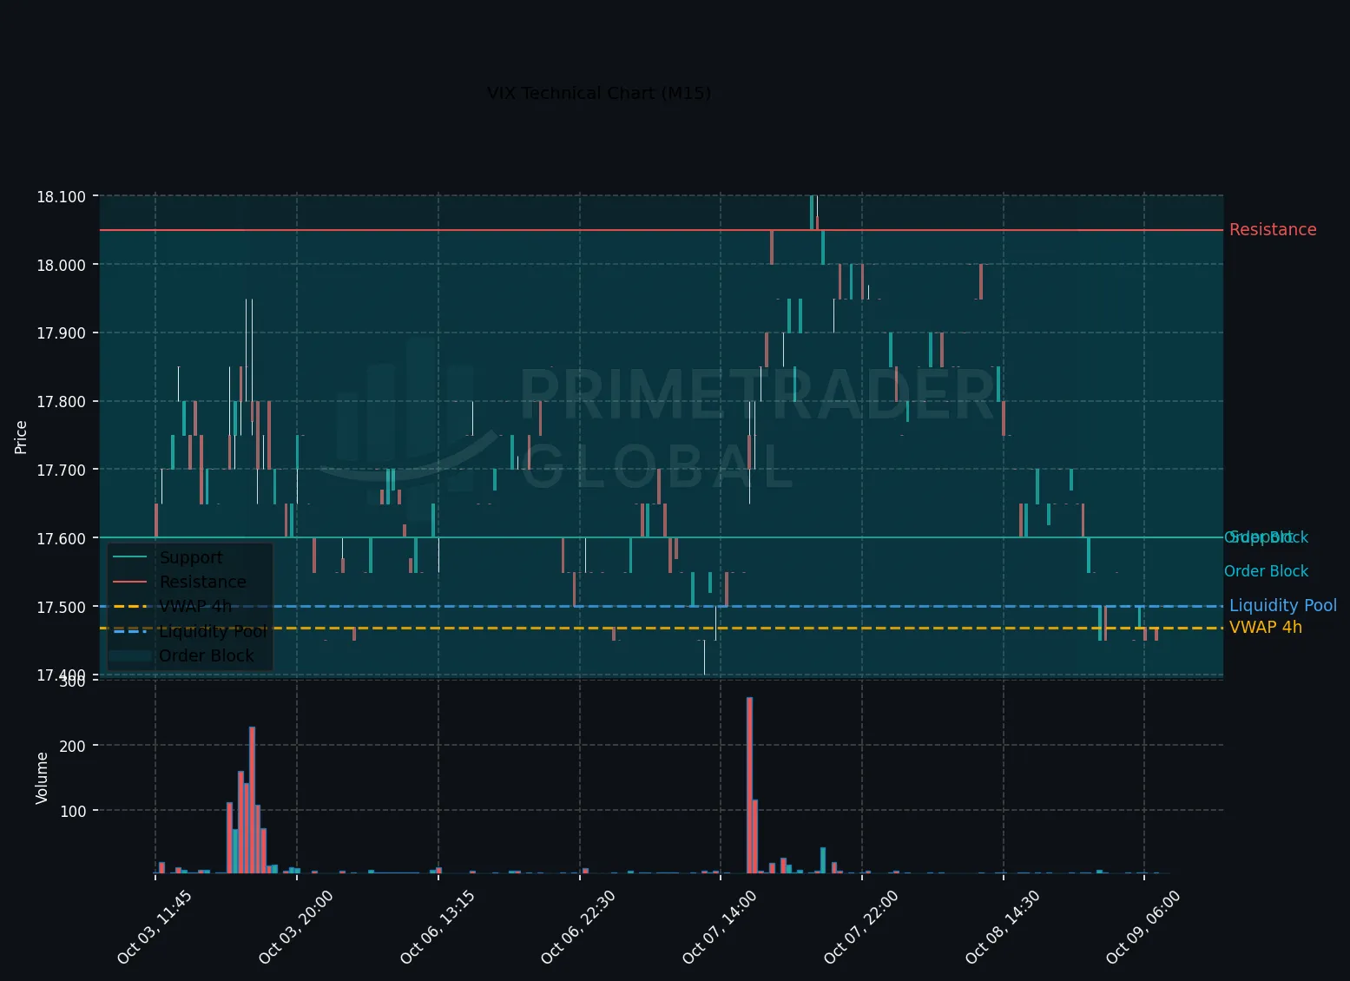Click the legend's yellow dashed VWAP 4h line sample

coord(130,607)
